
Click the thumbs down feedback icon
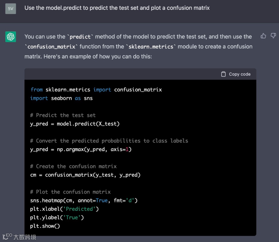coord(273,36)
